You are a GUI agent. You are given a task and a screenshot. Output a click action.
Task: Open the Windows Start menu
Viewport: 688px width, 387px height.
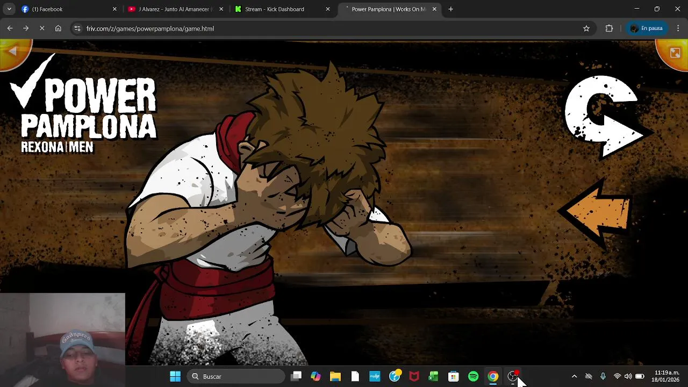[175, 376]
